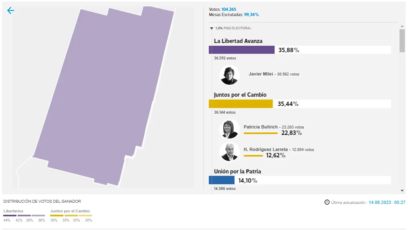Click the purple district on the map
Viewport: 408px width, 230px height.
pos(104,96)
